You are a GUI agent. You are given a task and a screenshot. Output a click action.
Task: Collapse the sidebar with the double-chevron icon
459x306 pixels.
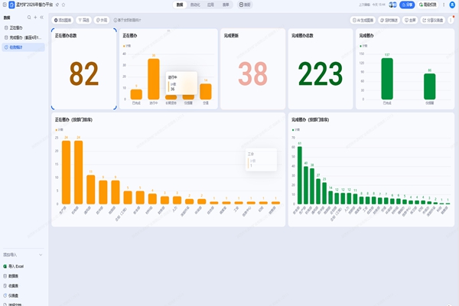41,17
